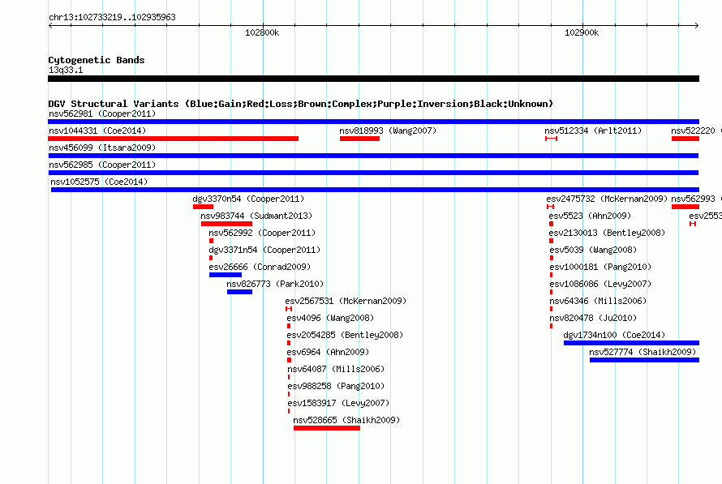The image size is (722, 484).
Task: Open the esv2567531 (McKernan2009) label
Action: tap(346, 301)
